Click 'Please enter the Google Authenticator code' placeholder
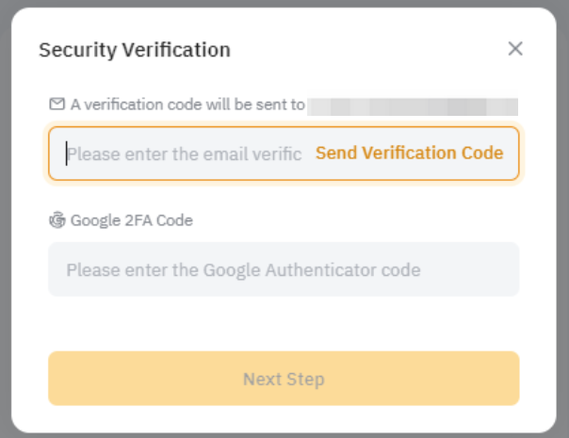Image resolution: width=569 pixels, height=438 pixels. tap(243, 270)
